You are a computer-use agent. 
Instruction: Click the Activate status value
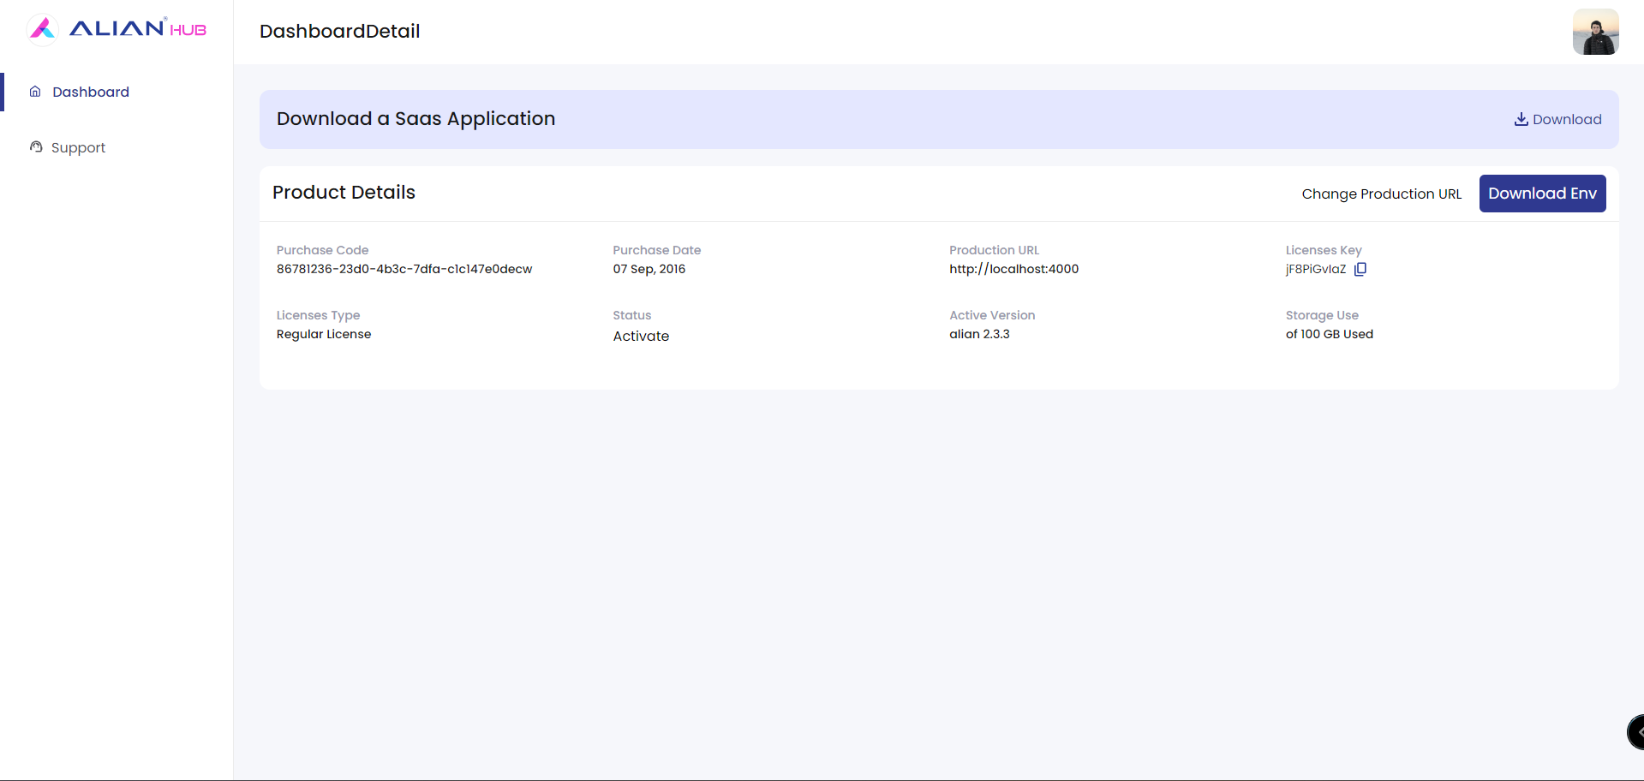click(641, 336)
